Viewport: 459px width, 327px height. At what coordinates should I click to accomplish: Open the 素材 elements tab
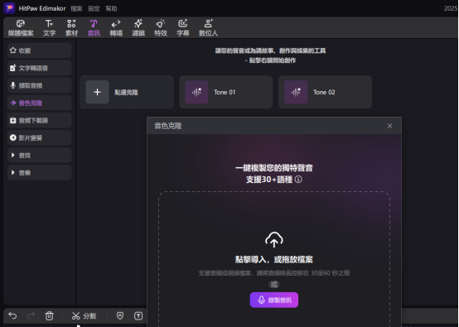point(71,28)
